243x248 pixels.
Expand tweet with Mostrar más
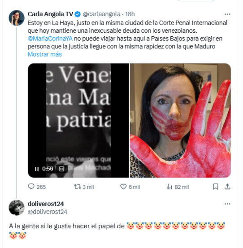(45, 54)
